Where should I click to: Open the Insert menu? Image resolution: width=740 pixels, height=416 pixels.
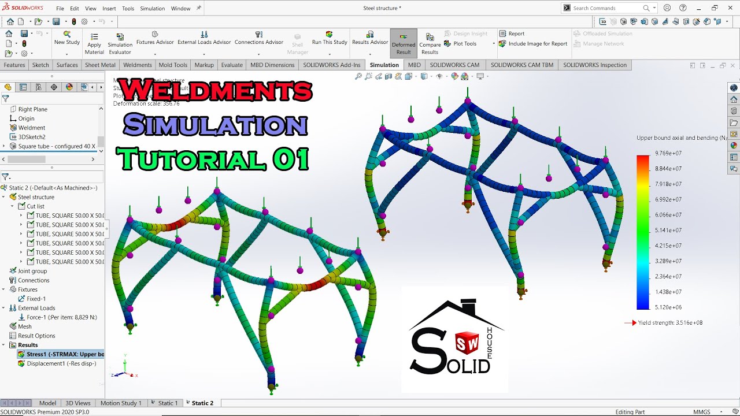pos(109,9)
